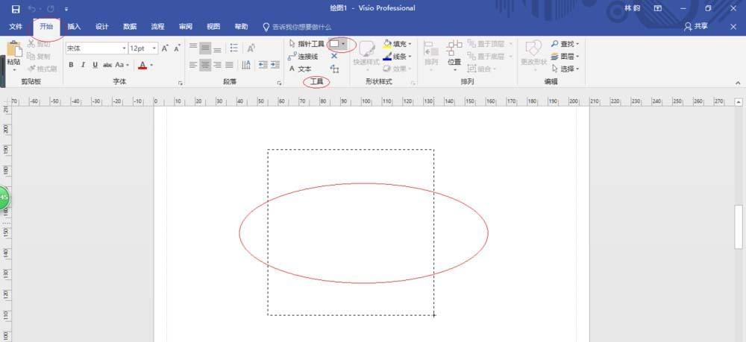Select the rectangle drawing tool
The width and height of the screenshot is (746, 342).
coord(334,44)
